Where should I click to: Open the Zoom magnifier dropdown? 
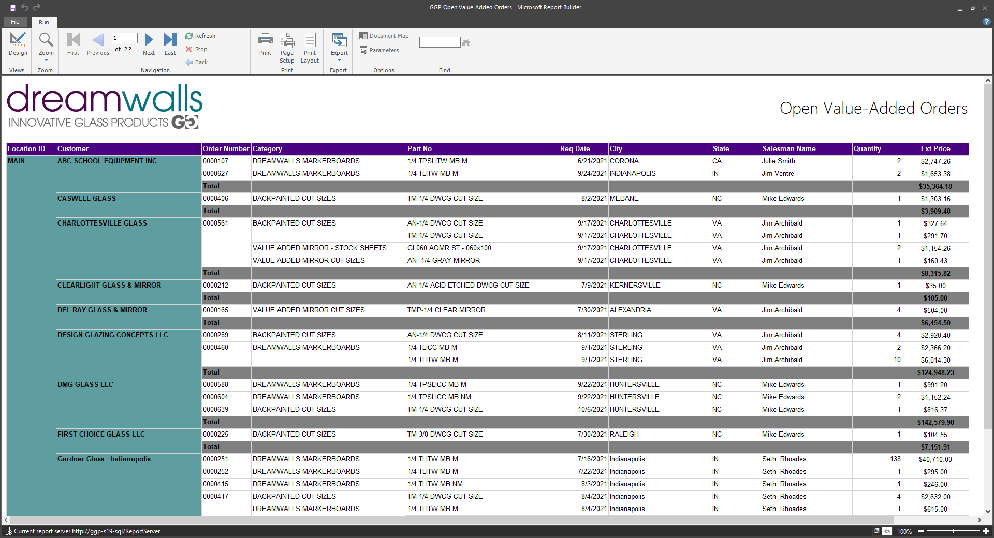coord(46,47)
